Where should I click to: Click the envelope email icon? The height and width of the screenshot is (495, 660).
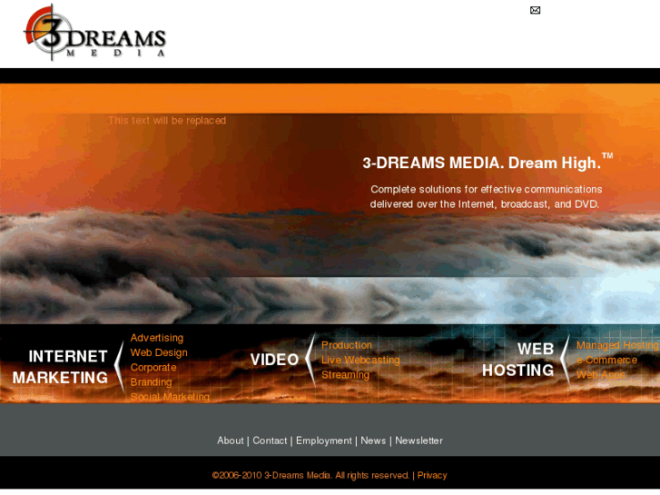coord(535,10)
